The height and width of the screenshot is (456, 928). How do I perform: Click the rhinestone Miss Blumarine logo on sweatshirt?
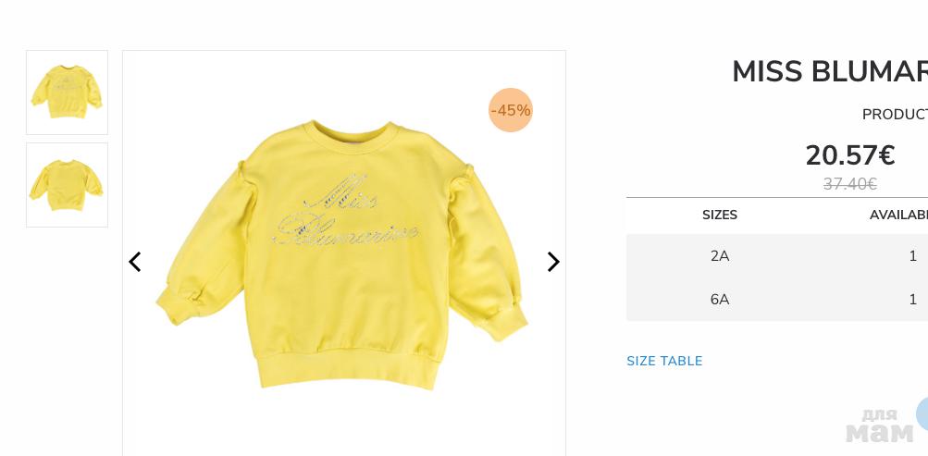tap(345, 210)
